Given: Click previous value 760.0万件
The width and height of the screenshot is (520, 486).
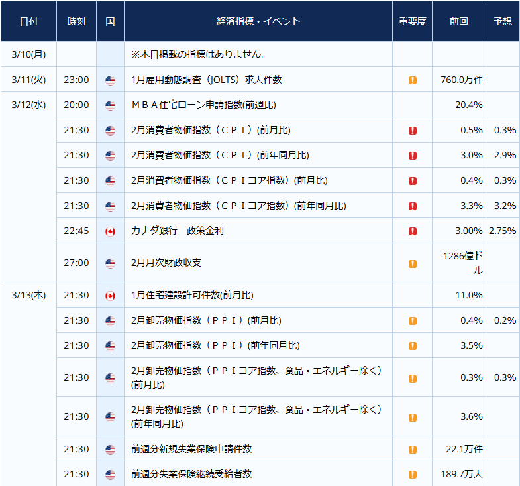Looking at the screenshot, I should click(462, 80).
